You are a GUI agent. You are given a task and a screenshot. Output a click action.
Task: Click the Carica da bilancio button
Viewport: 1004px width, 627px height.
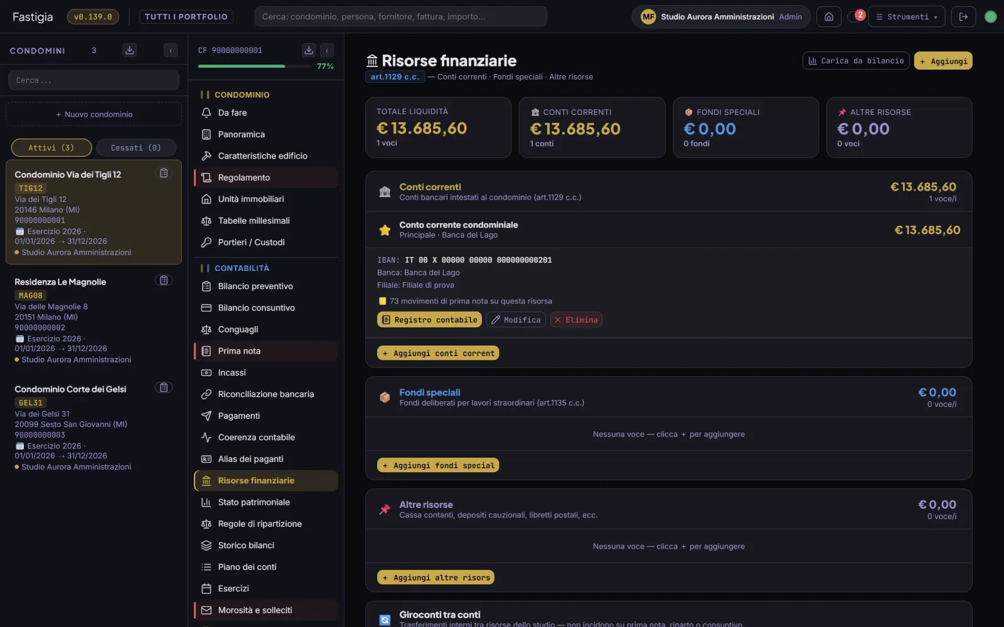856,61
